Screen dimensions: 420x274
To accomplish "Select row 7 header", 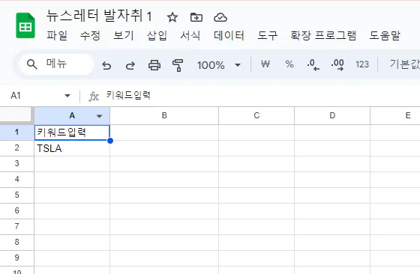I will tap(16, 227).
